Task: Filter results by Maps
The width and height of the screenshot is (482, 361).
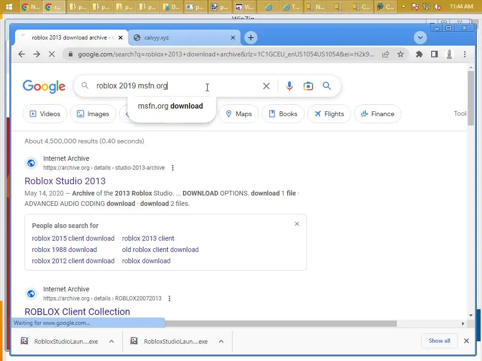Action: click(x=239, y=114)
